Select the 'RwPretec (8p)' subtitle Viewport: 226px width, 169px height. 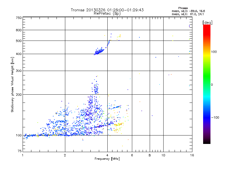pos(107,14)
